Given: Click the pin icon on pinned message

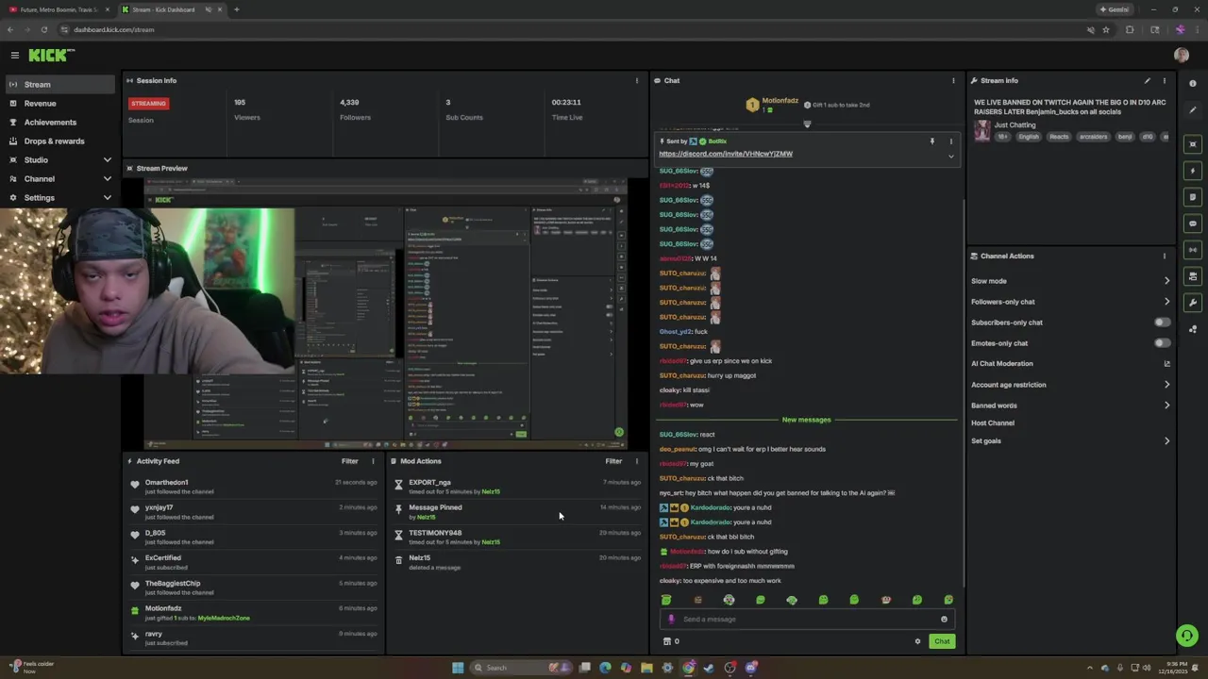Looking at the screenshot, I should tap(932, 141).
